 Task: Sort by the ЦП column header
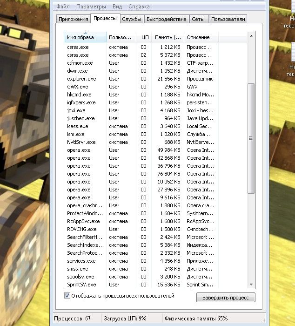pos(144,37)
